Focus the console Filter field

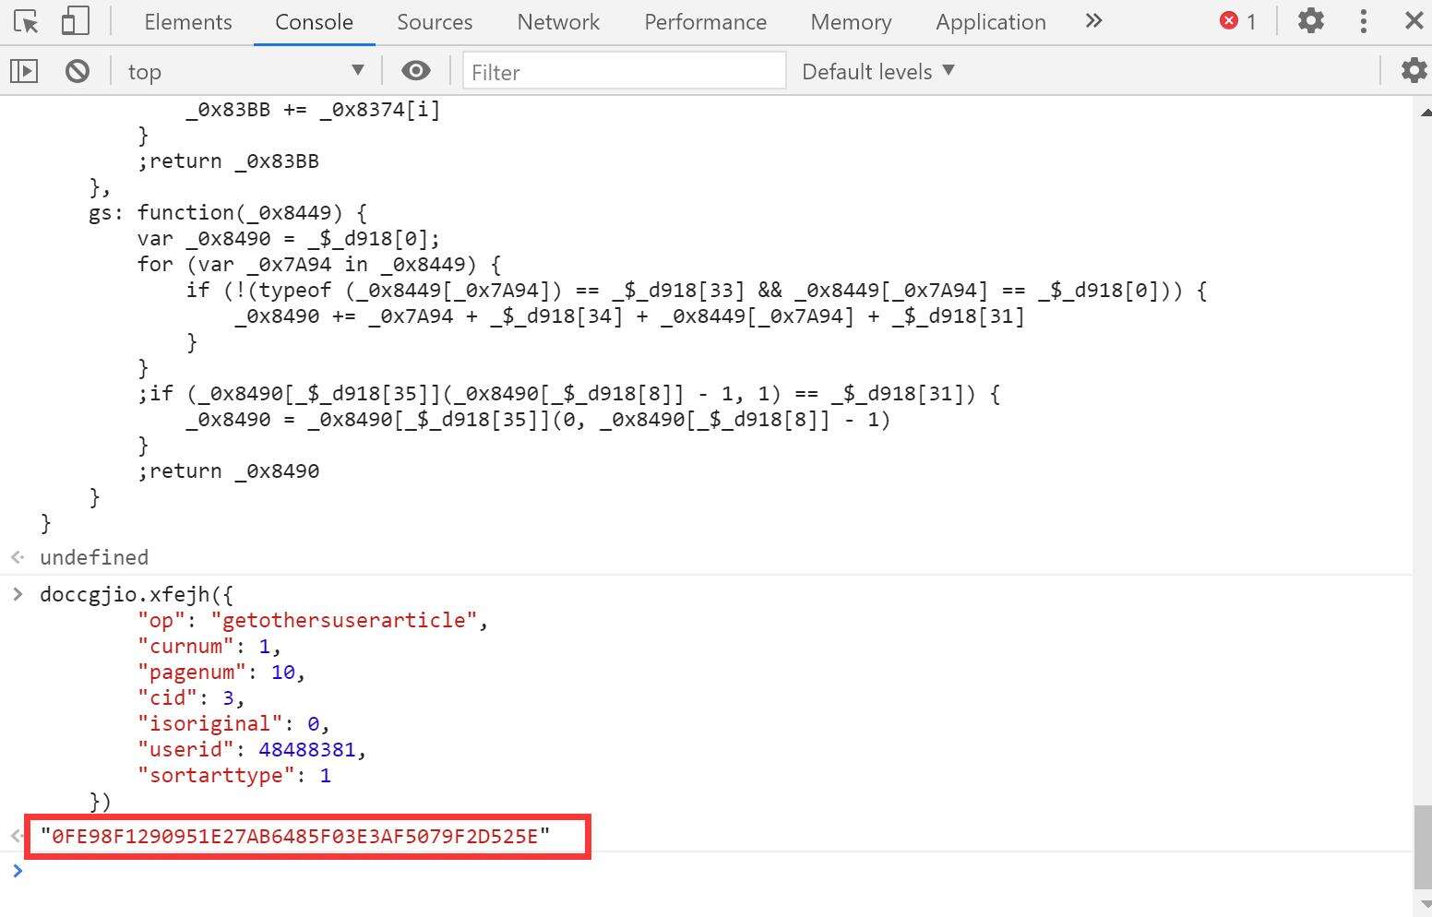[x=625, y=71]
